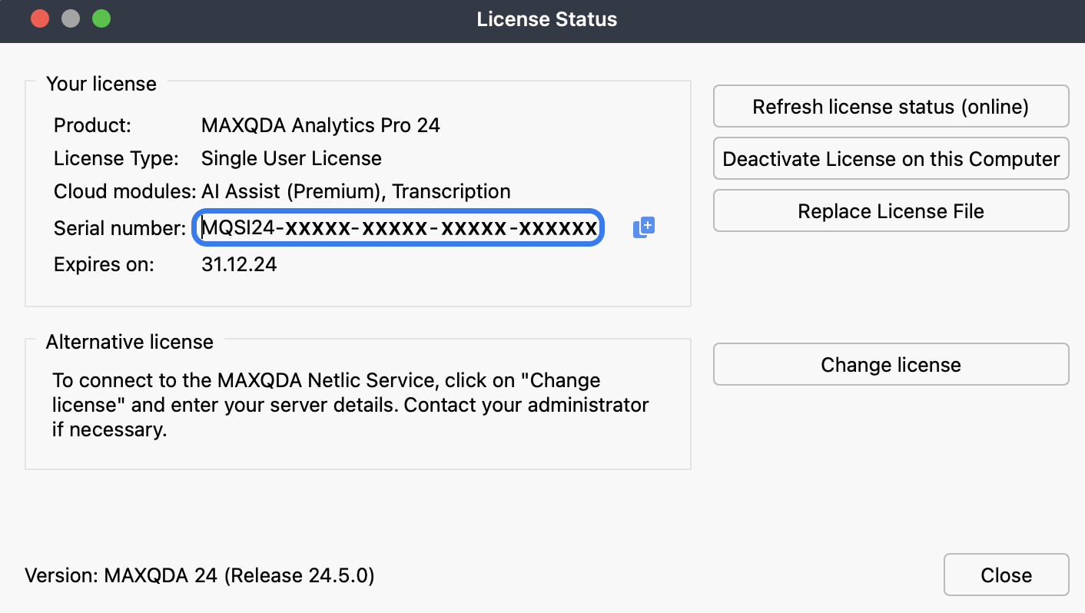Click the green zoom window button
This screenshot has width=1085, height=613.
101,18
